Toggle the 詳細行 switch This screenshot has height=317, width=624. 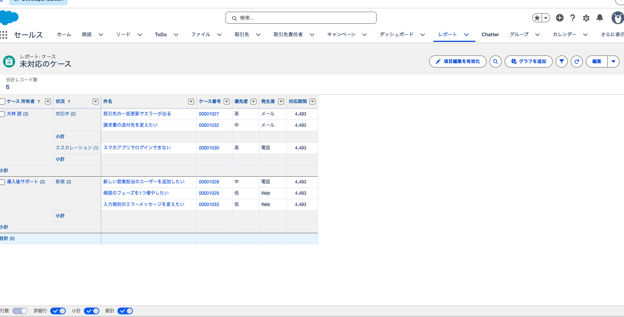click(x=58, y=311)
